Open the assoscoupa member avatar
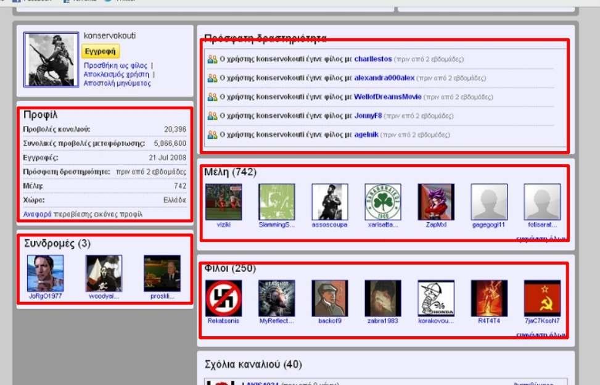 coord(330,202)
